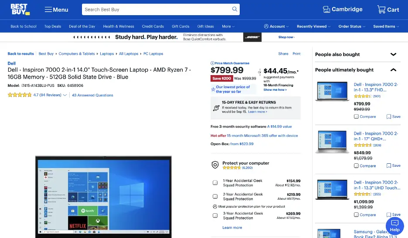
Task: Click the product star rating
Action: click(x=20, y=95)
